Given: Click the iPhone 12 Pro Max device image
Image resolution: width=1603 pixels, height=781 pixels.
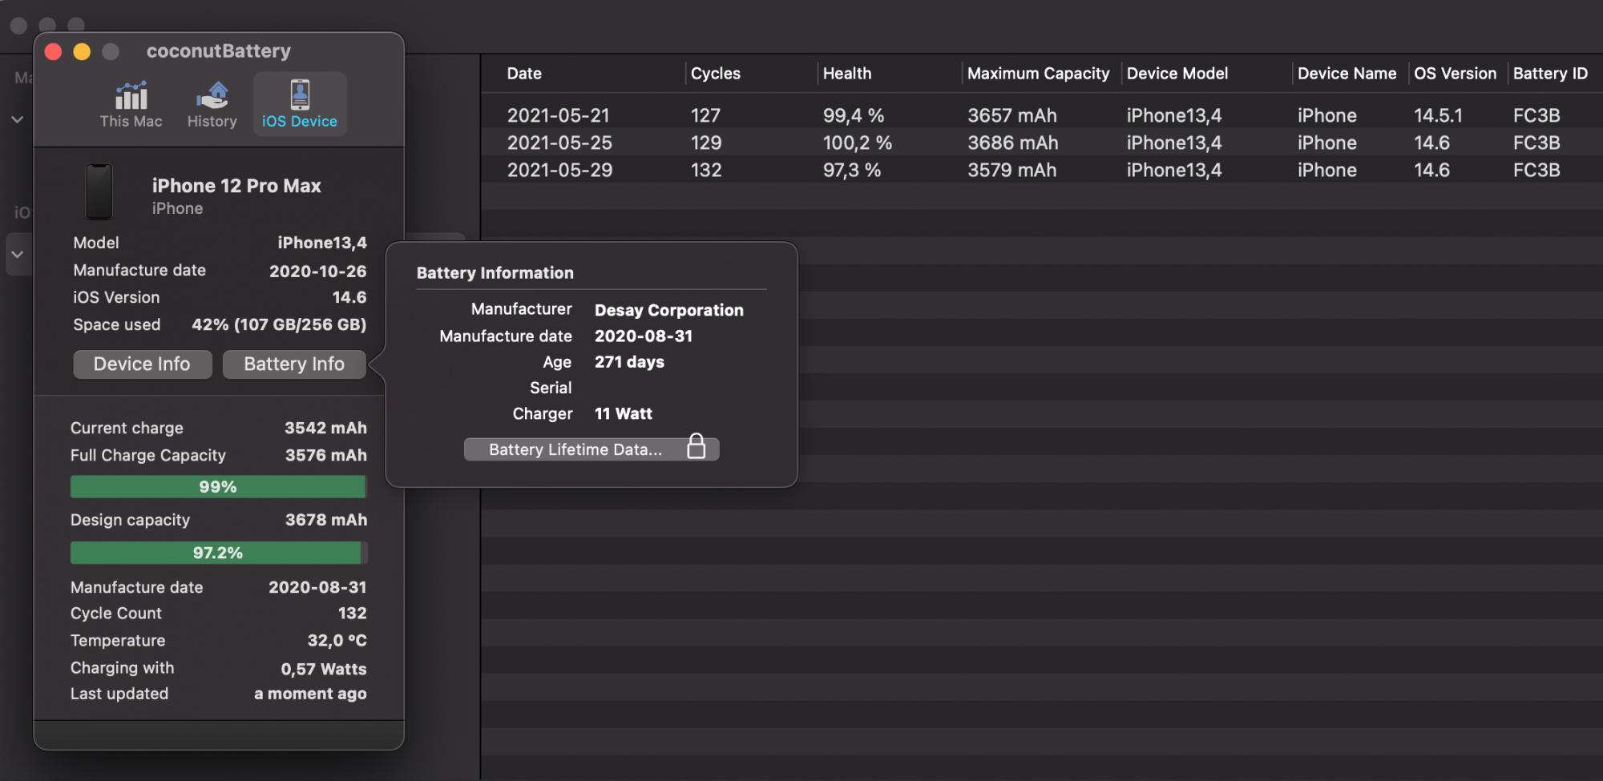Looking at the screenshot, I should (x=99, y=192).
